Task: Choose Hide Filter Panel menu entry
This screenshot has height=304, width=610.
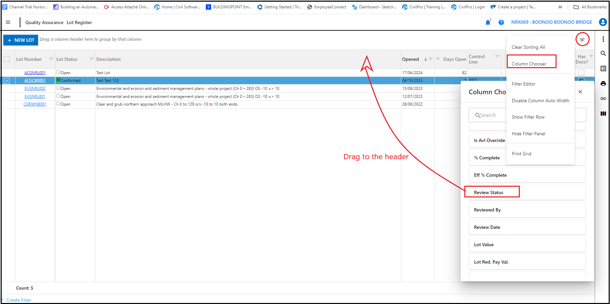Action: pos(528,134)
